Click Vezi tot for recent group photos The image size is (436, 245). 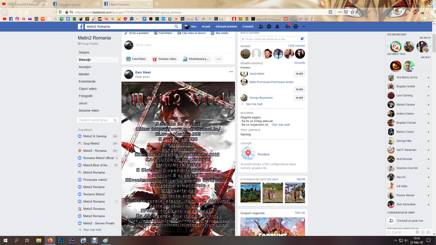click(300, 179)
